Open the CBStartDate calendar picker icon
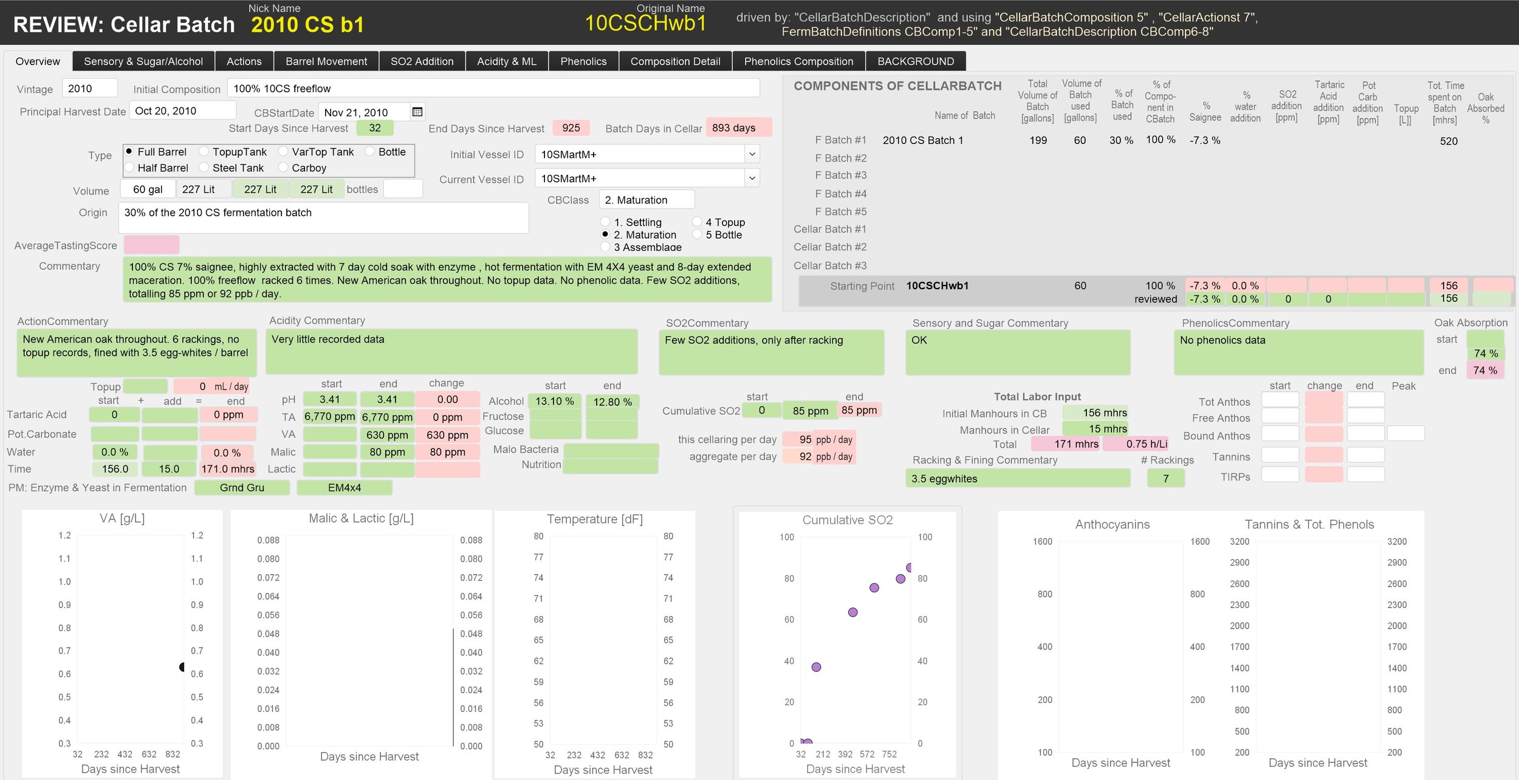The width and height of the screenshot is (1519, 780). pyautogui.click(x=417, y=112)
